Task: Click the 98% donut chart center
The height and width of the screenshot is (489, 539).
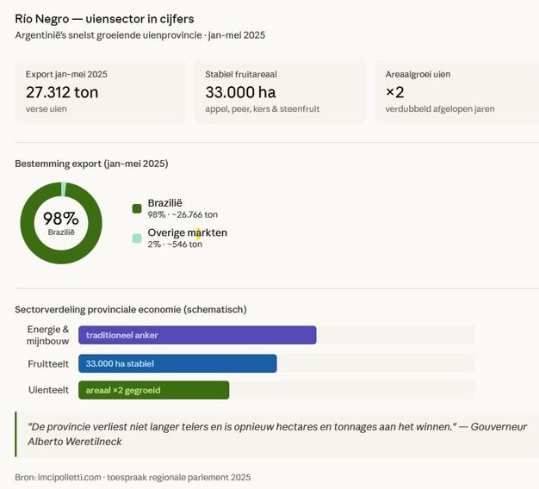Action: (x=61, y=223)
